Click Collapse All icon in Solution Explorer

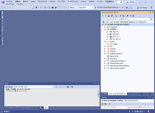click(x=120, y=16)
